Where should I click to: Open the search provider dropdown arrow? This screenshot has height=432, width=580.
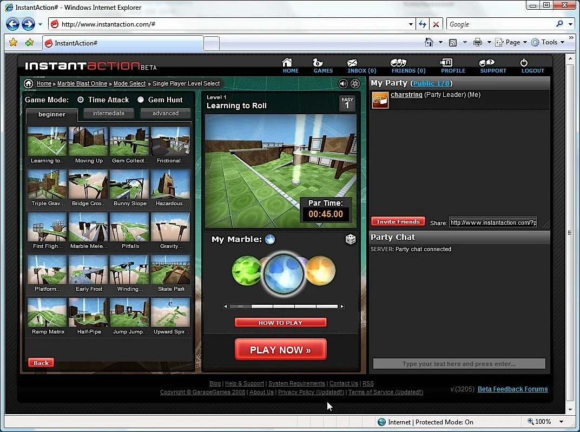tap(571, 24)
